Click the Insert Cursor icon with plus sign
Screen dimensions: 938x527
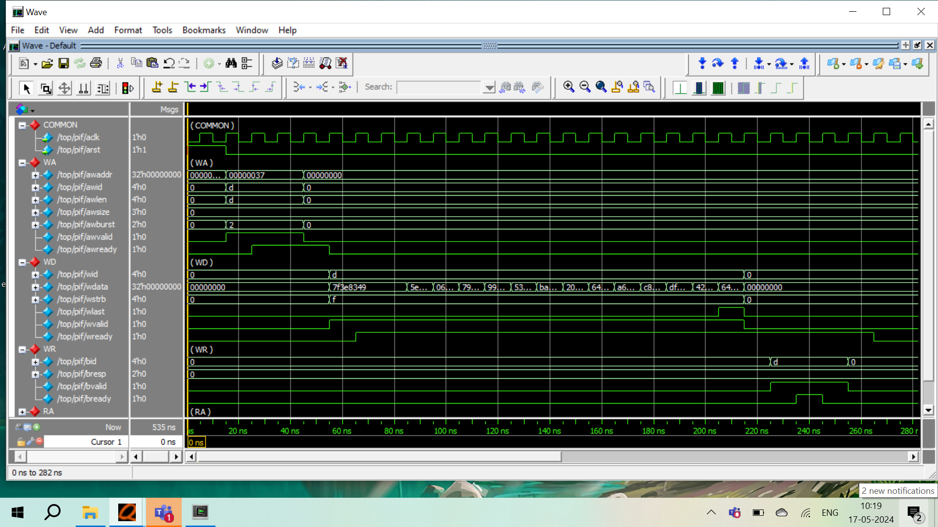pos(157,87)
